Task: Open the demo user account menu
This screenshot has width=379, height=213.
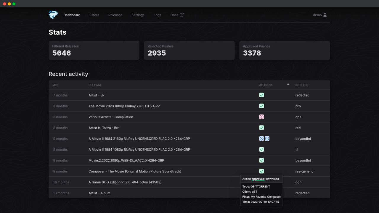Action: (320, 15)
